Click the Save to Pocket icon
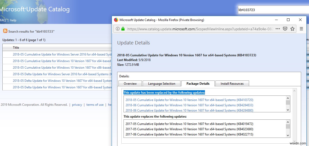This screenshot has height=146, width=309. (x=285, y=29)
